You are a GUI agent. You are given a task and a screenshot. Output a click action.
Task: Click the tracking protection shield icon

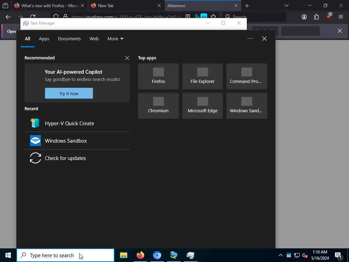point(56,17)
